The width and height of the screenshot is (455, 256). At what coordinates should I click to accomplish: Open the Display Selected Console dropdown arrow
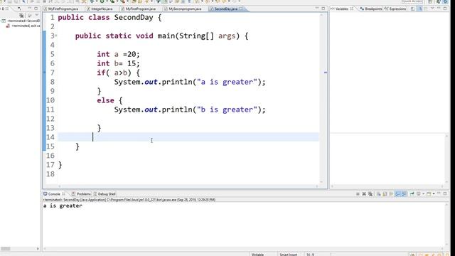pos(424,194)
